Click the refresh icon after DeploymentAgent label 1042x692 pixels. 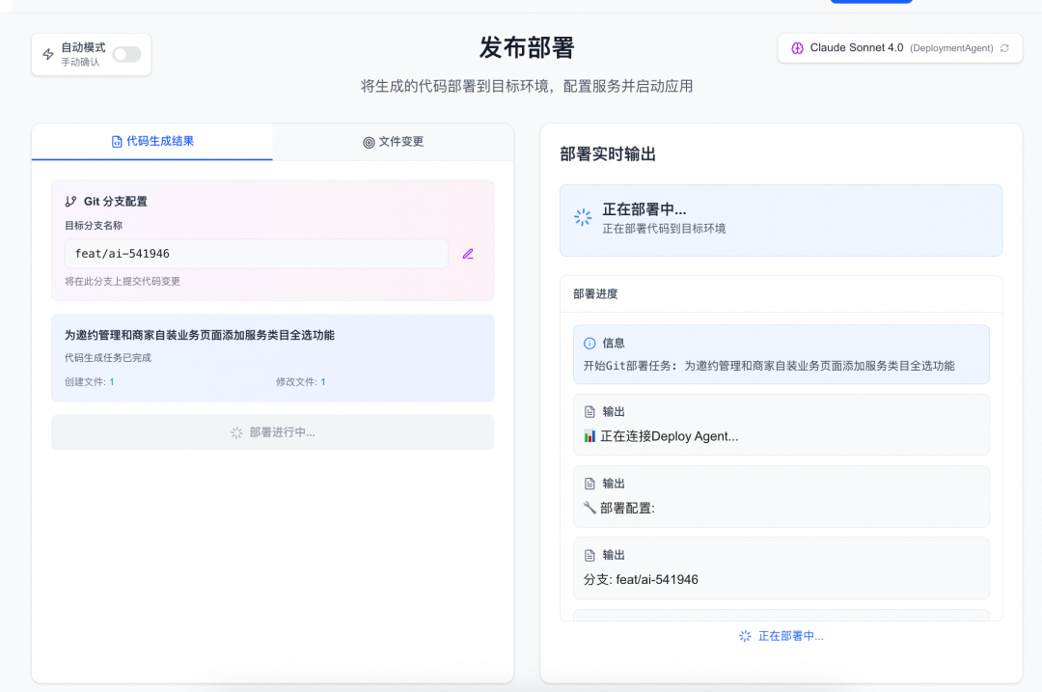[1003, 47]
